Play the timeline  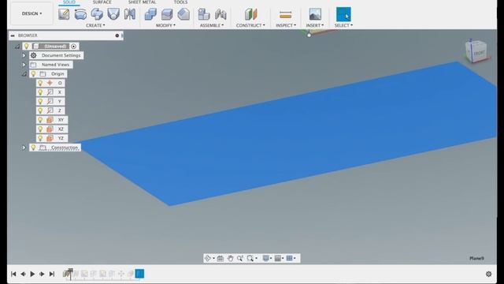32,274
